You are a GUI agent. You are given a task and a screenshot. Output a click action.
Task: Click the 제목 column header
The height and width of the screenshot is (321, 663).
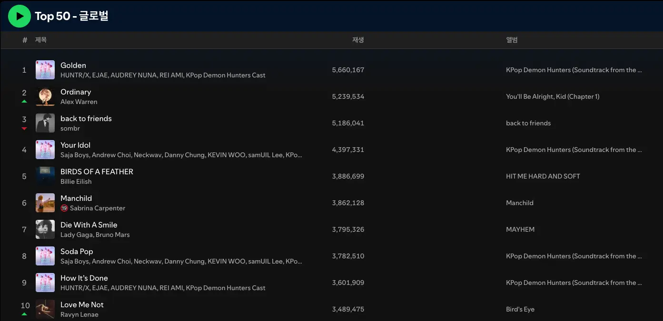point(41,40)
